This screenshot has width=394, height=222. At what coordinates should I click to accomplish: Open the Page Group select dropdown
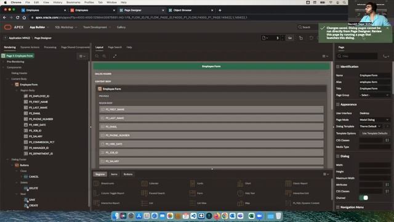click(374, 95)
